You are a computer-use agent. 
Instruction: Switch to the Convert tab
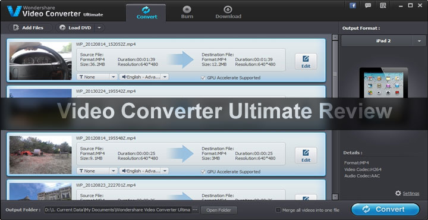[x=146, y=12]
